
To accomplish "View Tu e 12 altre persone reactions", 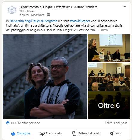I will (25, 123).
